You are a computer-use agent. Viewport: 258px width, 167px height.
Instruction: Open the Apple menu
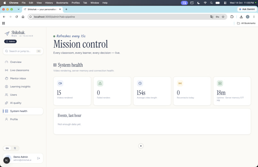[x=5, y=3]
